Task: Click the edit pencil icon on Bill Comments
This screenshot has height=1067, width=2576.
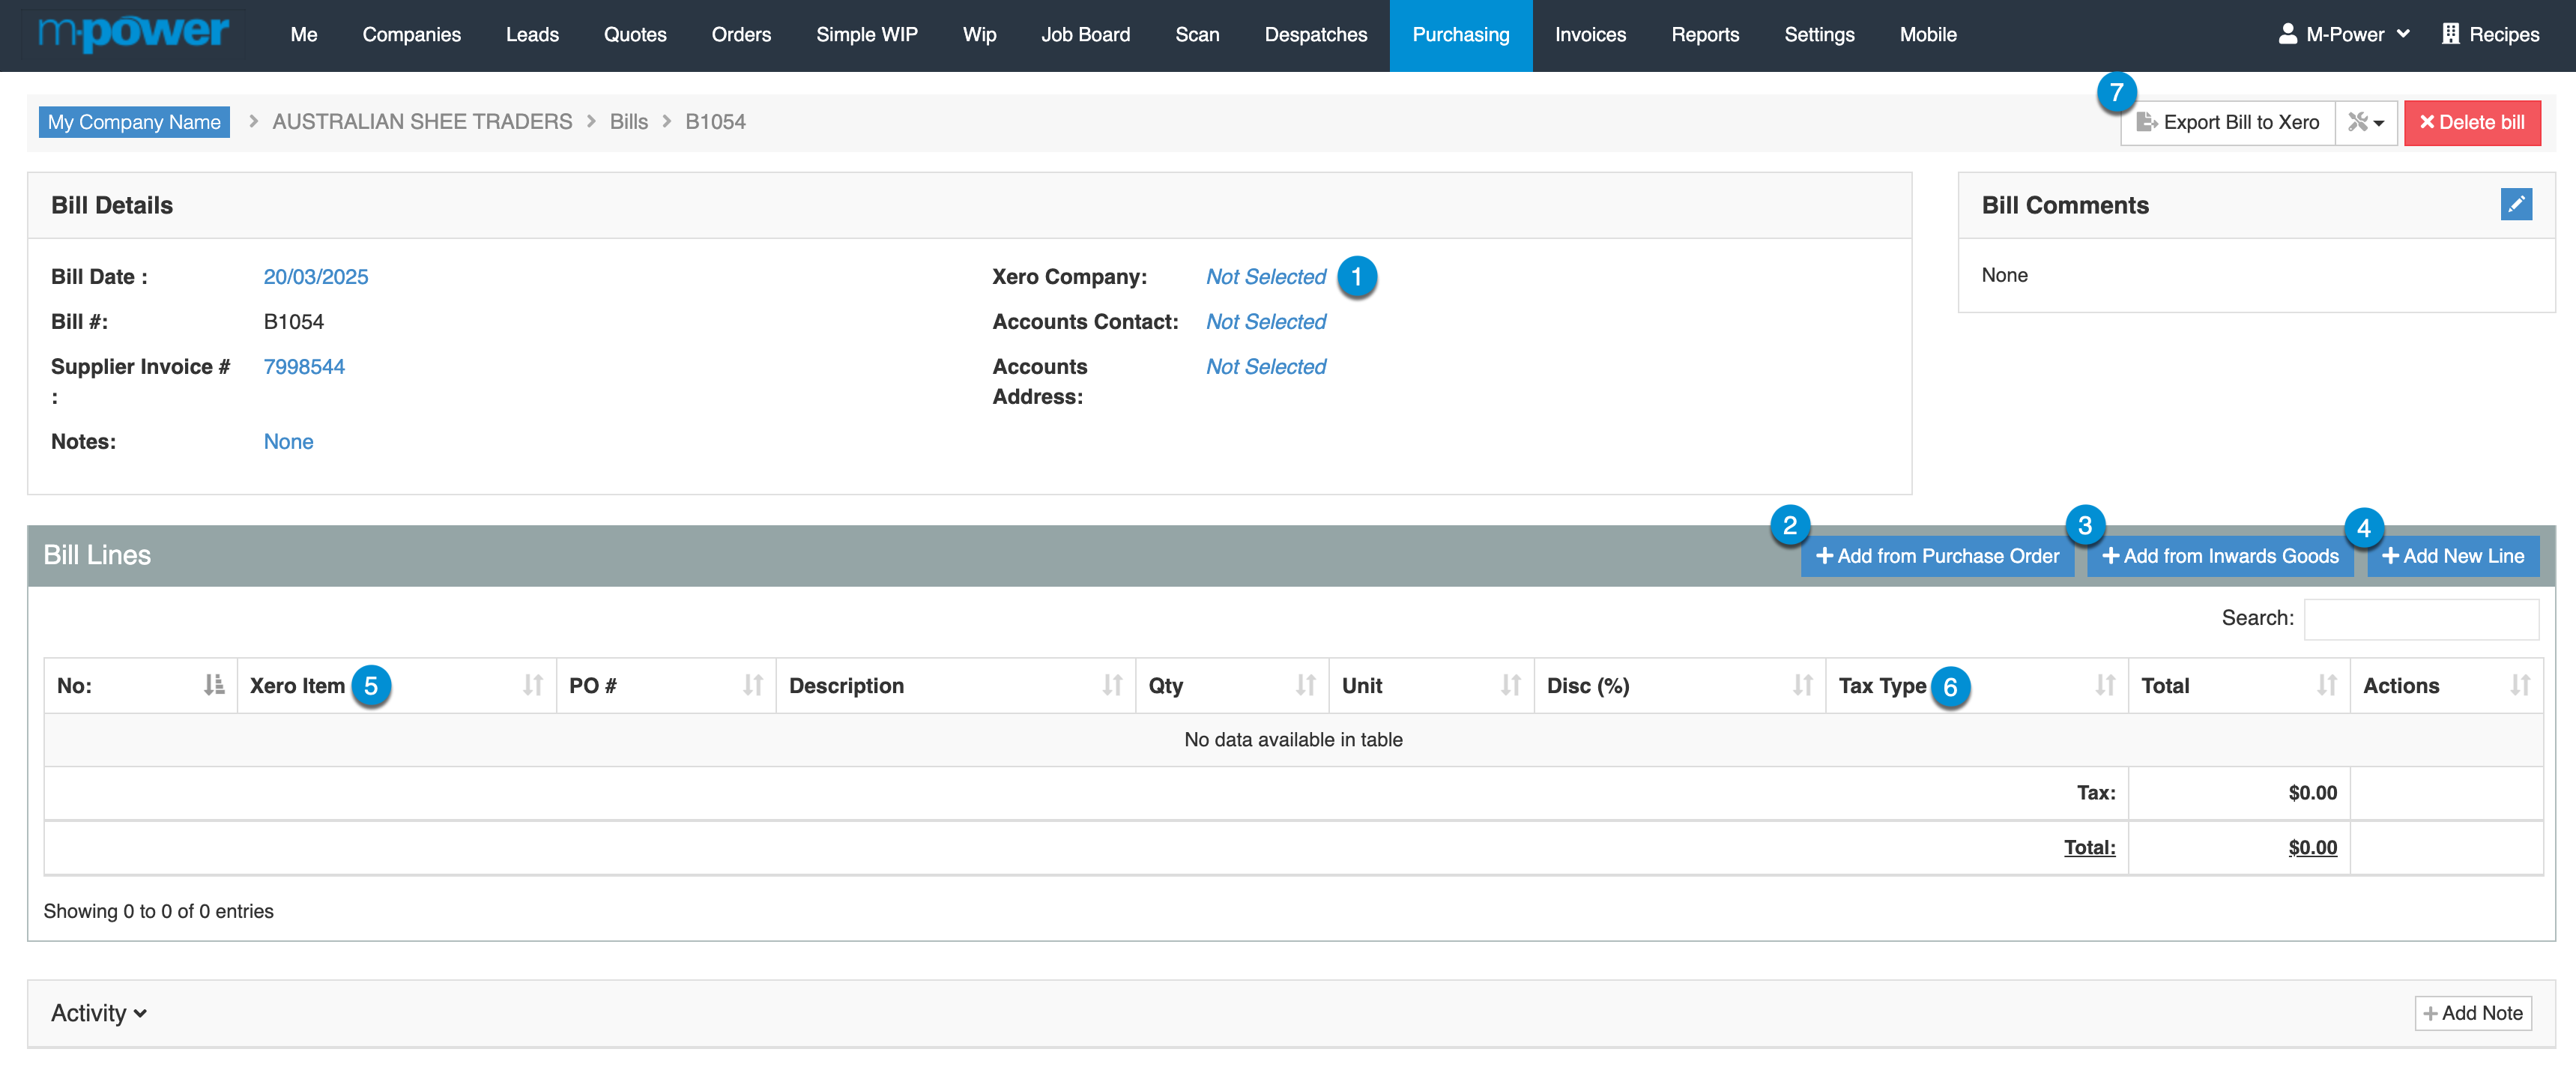Action: [x=2517, y=204]
